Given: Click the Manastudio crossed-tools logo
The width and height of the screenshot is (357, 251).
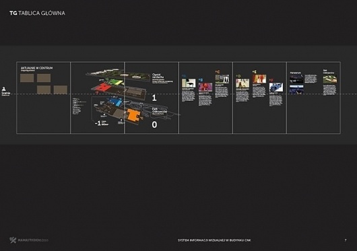Looking at the screenshot, I should tap(13, 240).
